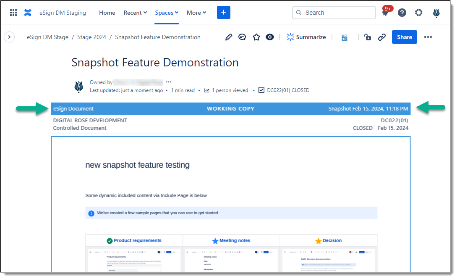Viewport: 457px width, 279px height.
Task: Open the app switcher grid icon
Action: click(x=13, y=13)
